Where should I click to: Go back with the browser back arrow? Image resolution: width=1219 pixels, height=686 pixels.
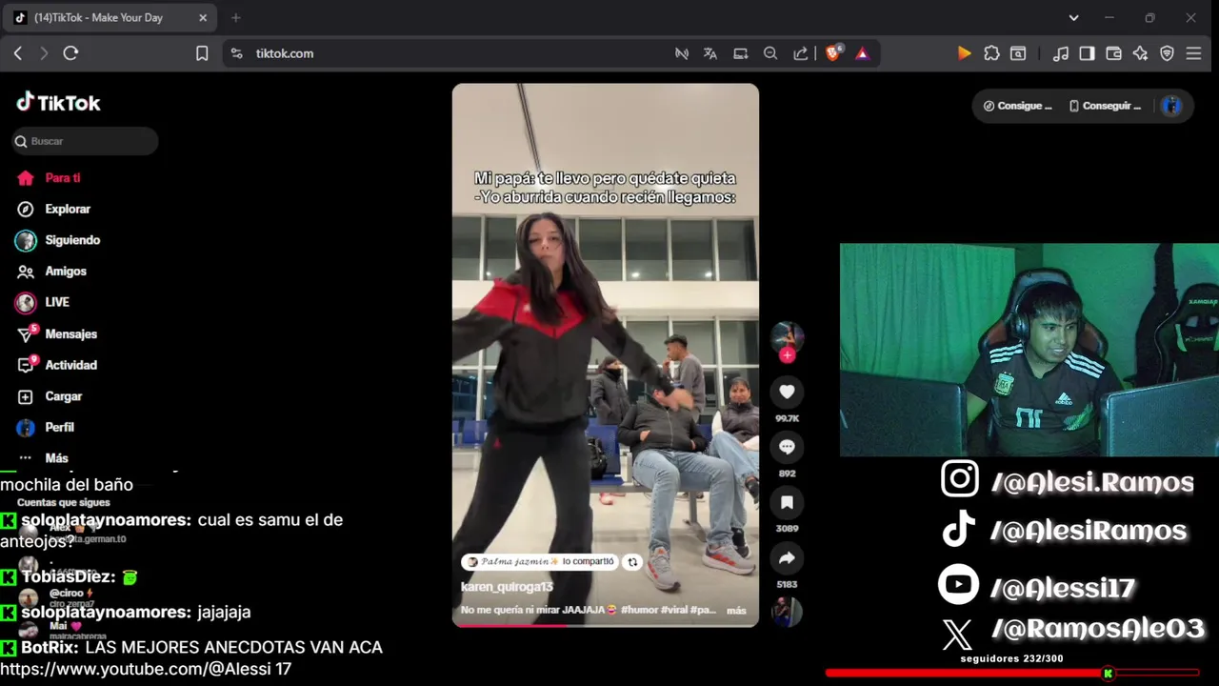point(18,53)
